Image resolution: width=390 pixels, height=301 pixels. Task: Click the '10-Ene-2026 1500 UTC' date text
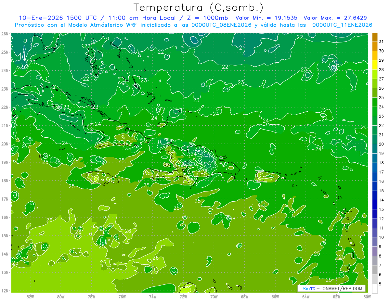58,18
